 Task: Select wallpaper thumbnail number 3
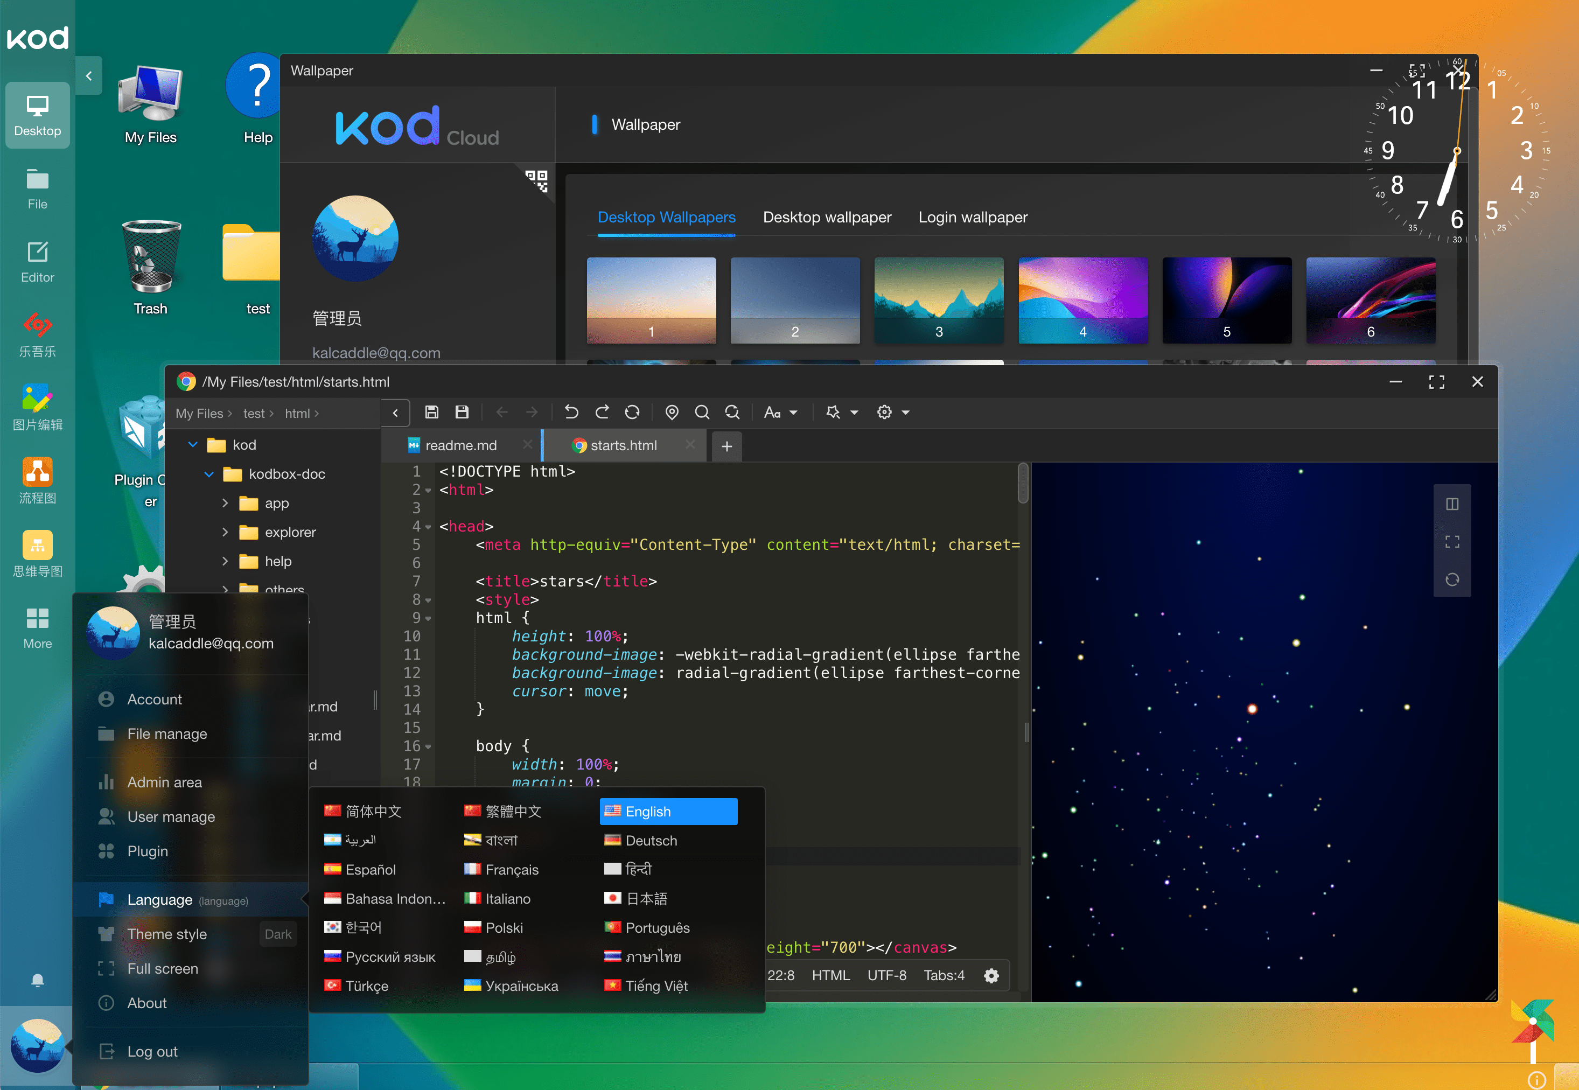[938, 301]
